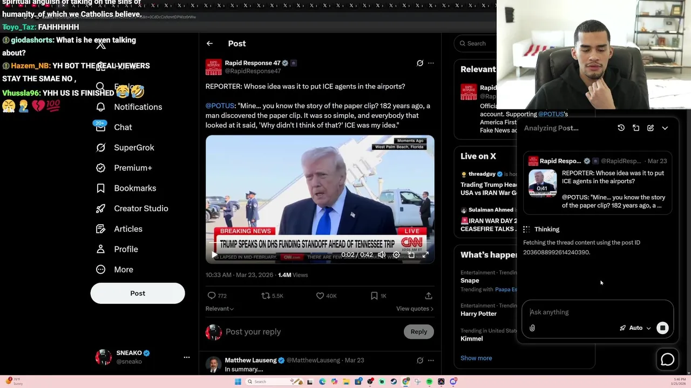Mute the video with speaker icon
Viewport: 691px width, 388px height.
(x=382, y=255)
